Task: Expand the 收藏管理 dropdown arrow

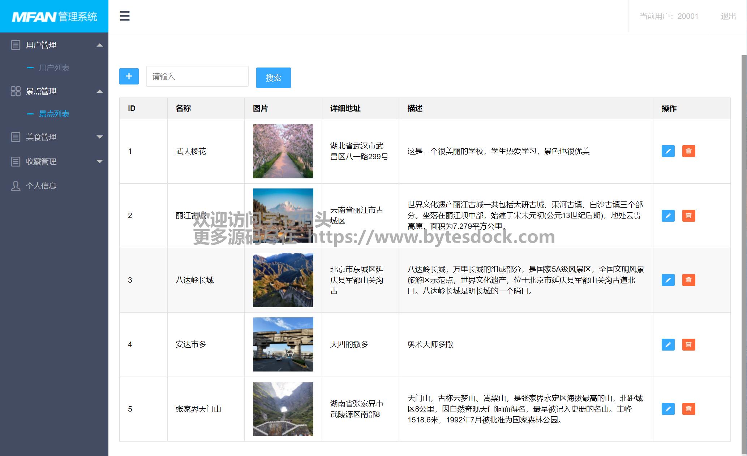Action: click(x=100, y=161)
